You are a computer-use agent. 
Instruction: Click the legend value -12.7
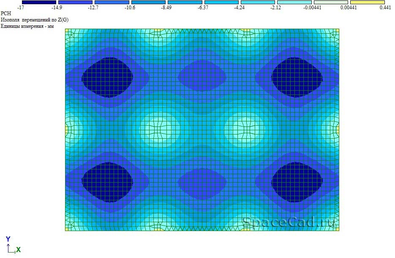click(x=93, y=8)
